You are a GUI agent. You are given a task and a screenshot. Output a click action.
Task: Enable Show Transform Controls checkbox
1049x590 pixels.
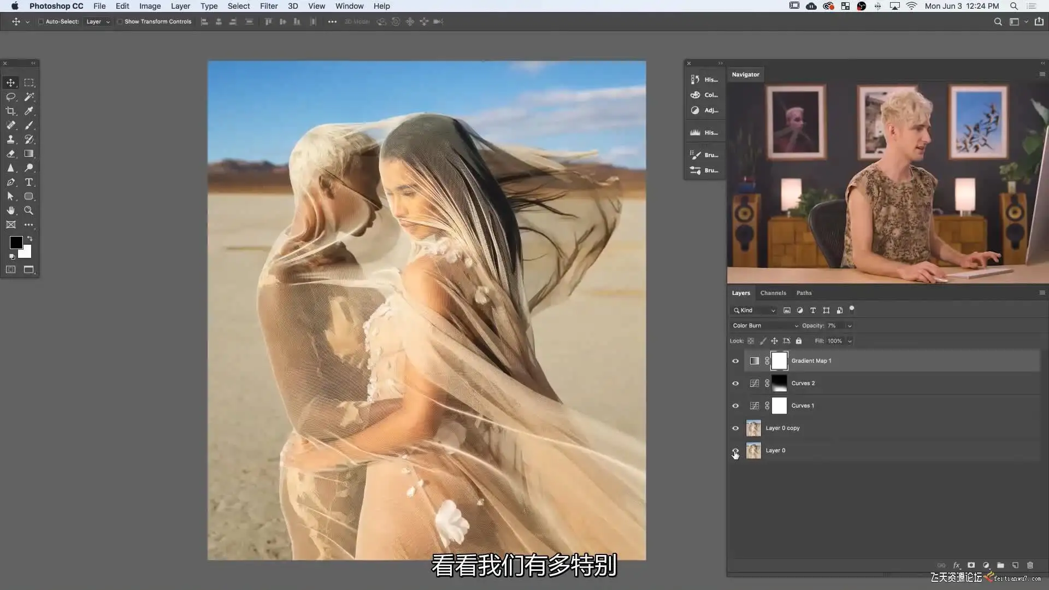120,22
